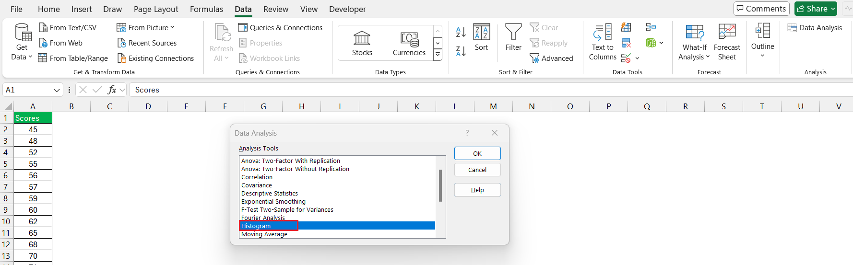Expand the Outline group
The height and width of the screenshot is (265, 853).
(x=762, y=41)
